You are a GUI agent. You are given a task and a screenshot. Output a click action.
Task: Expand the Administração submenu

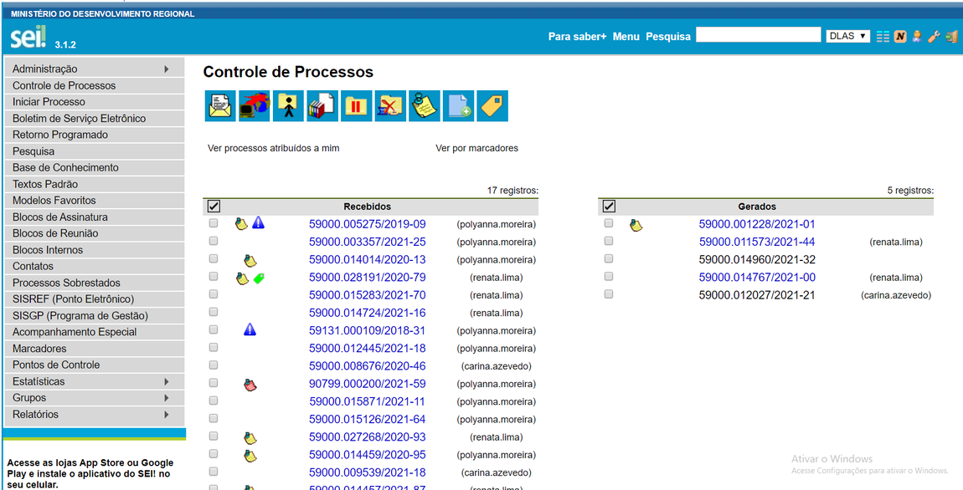pos(93,69)
